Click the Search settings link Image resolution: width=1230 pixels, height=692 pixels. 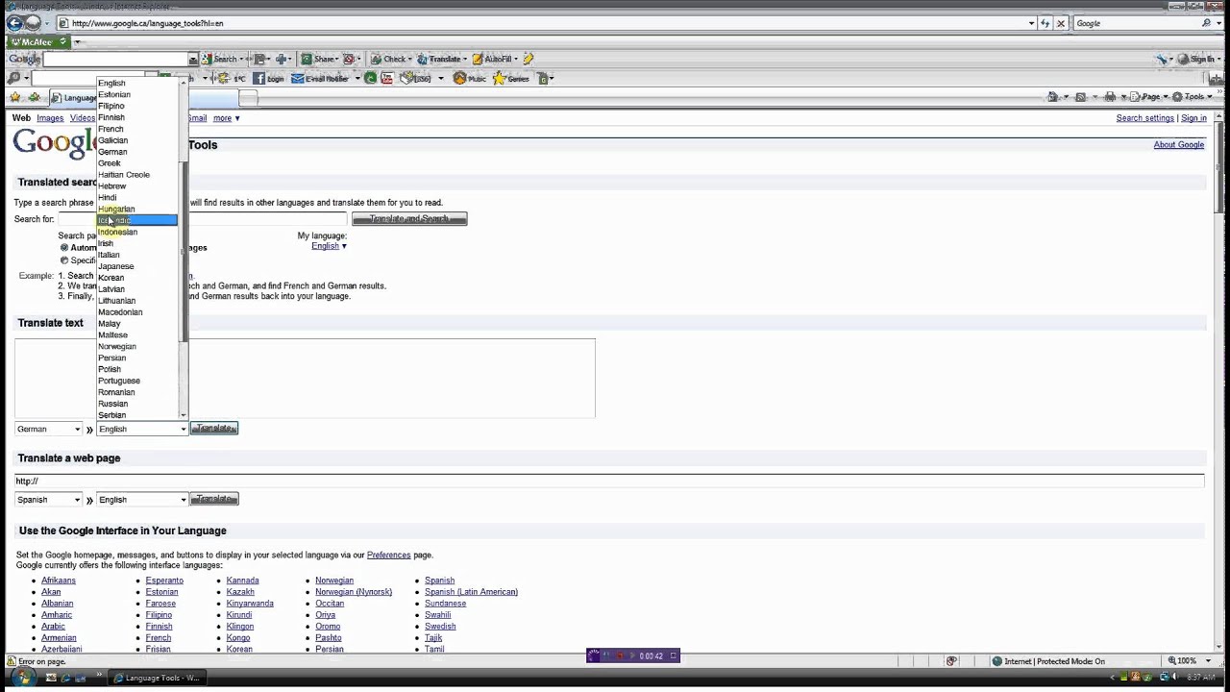[1144, 118]
